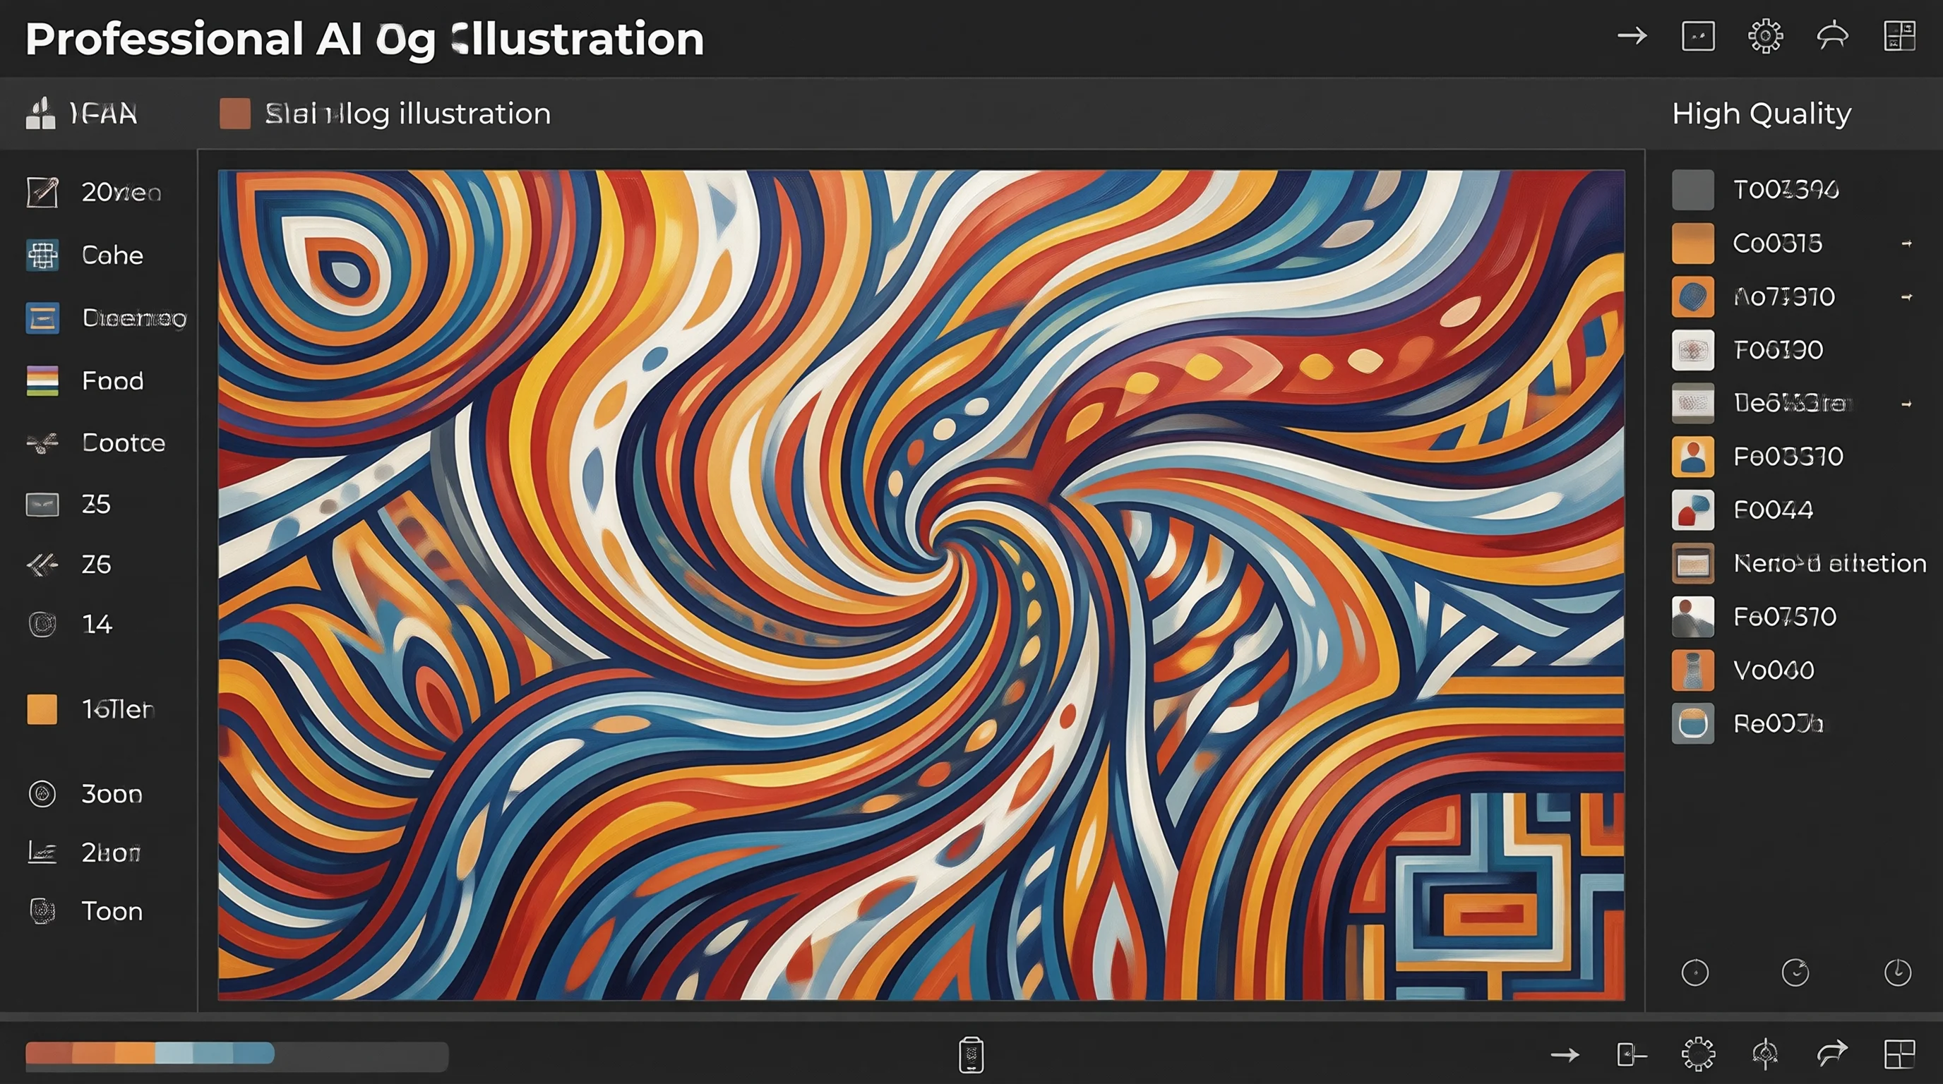
Task: Click the spiral icon next to 14
Action: point(42,624)
